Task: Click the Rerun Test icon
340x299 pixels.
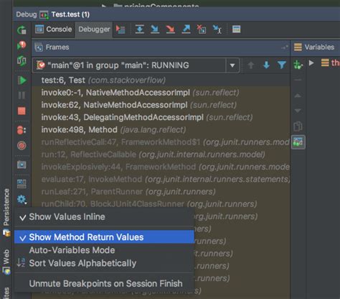Action: click(x=22, y=29)
